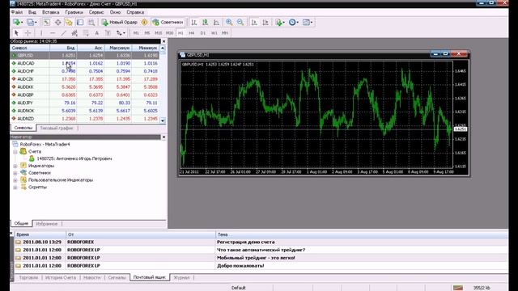Screen dimensions: 518x291
Task: Switch chart to bar chart style
Action: [194, 22]
